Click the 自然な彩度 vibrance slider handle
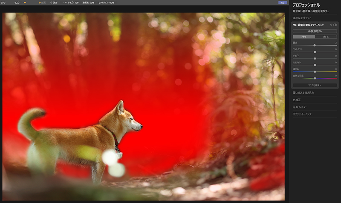 (x=315, y=78)
